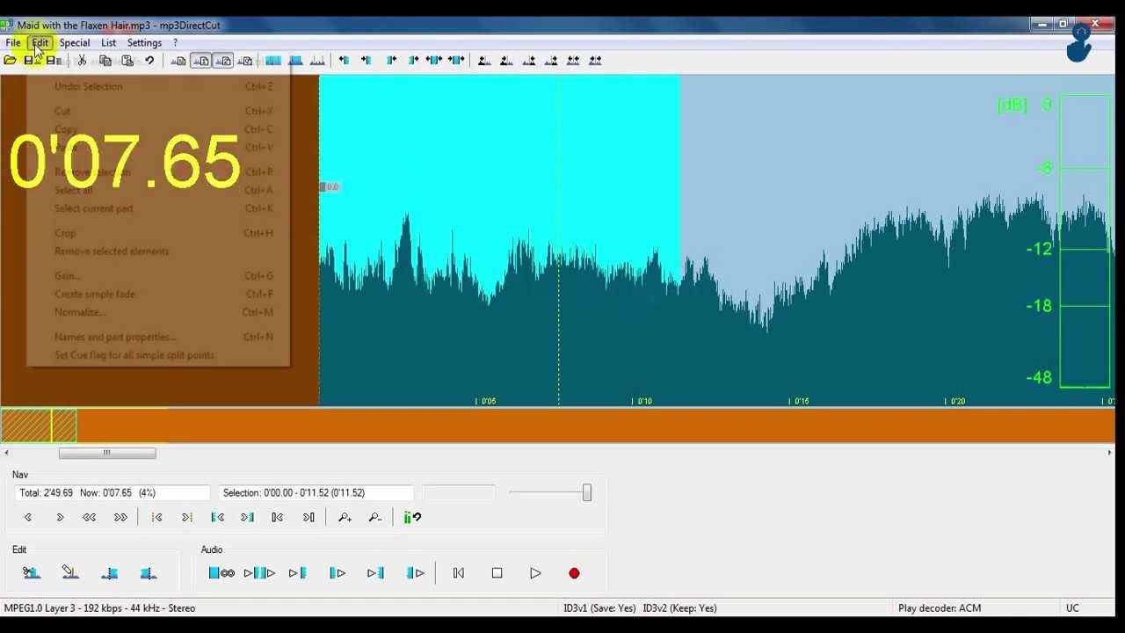Play the selection with the bracketed play icon
Viewport: 1125px width, 633px height.
pos(259,573)
